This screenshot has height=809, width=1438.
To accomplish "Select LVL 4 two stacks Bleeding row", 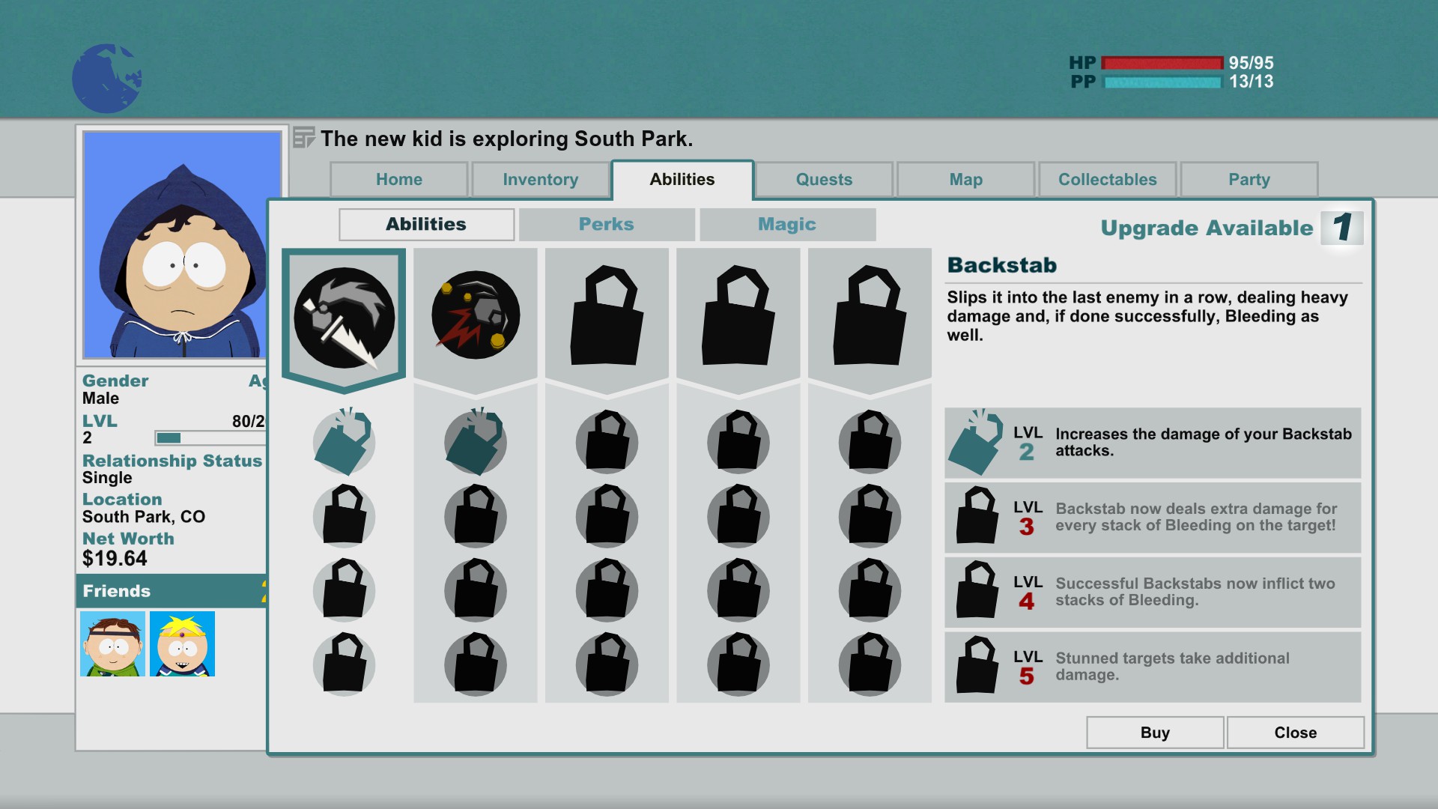I will 1153,592.
